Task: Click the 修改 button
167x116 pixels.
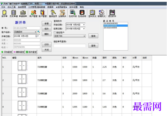Action: tap(47, 29)
